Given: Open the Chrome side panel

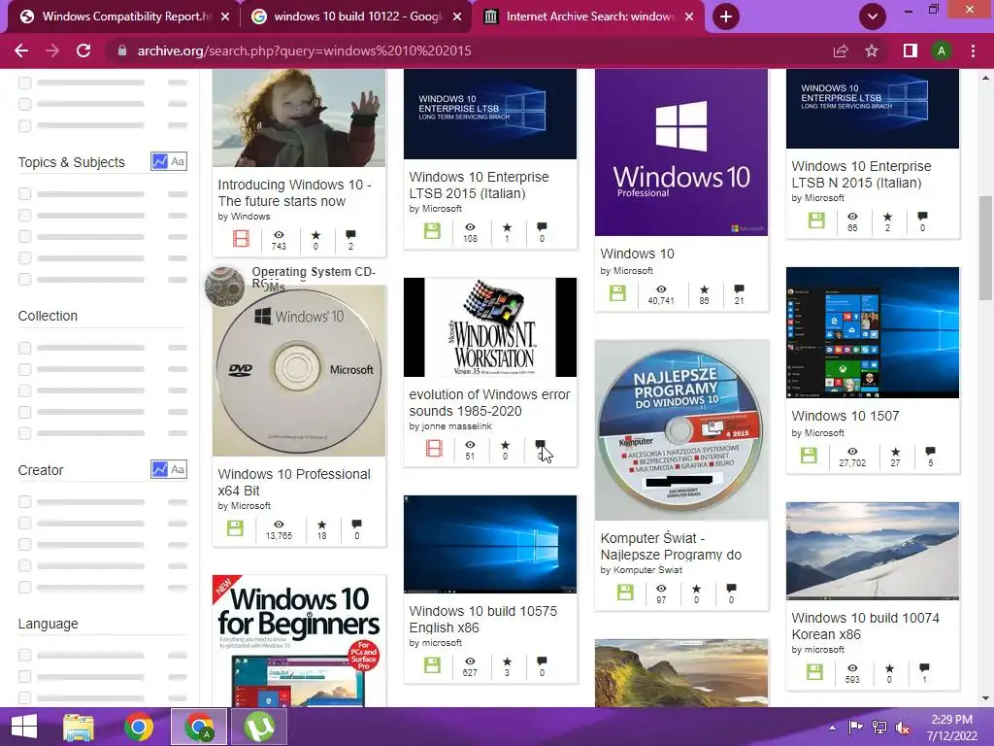Looking at the screenshot, I should [x=910, y=51].
